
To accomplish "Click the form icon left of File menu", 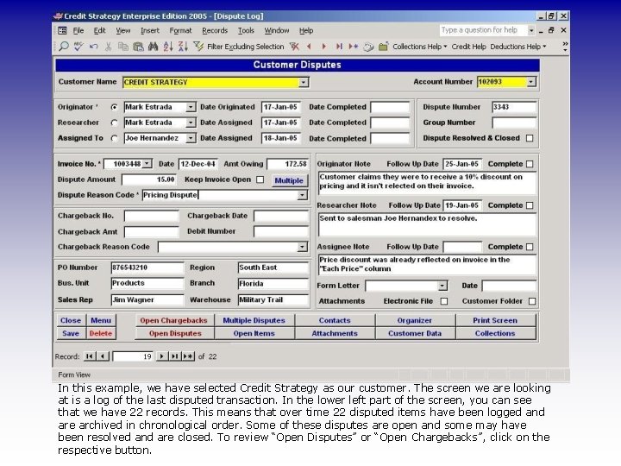I will [x=63, y=30].
